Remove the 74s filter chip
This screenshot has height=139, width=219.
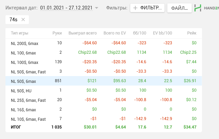(x=23, y=20)
